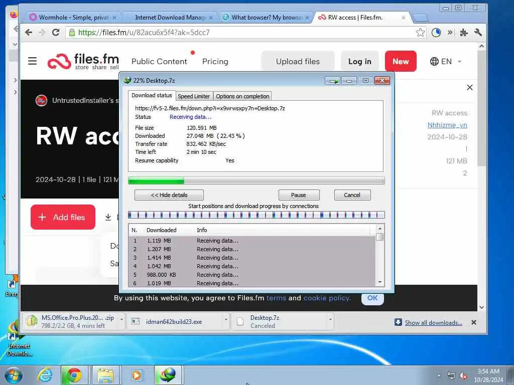Switch to the What browser tab

click(266, 18)
